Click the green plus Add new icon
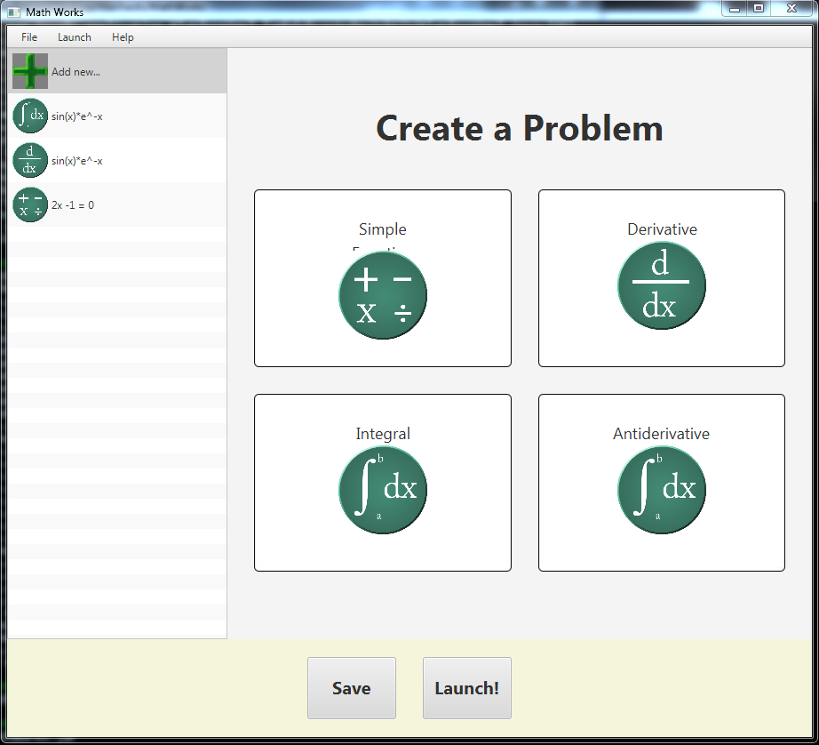The image size is (819, 745). (x=30, y=71)
